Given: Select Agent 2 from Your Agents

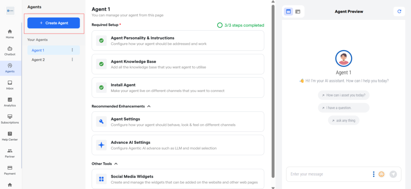Looking at the screenshot, I should tap(39, 60).
